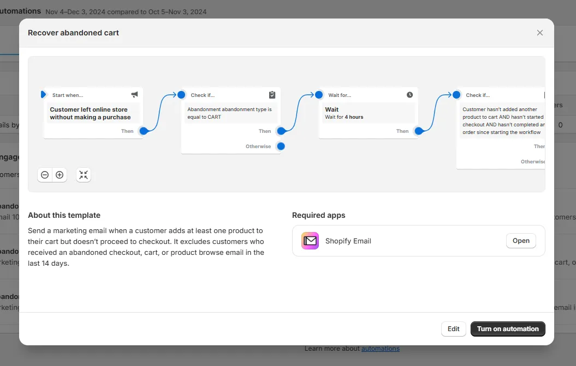Viewport: 576px width, 366px height.
Task: Click the 'Required apps' heading
Action: pyautogui.click(x=318, y=215)
